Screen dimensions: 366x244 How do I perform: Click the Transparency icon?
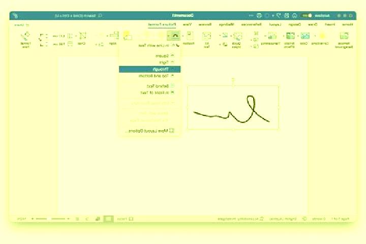[271, 36]
